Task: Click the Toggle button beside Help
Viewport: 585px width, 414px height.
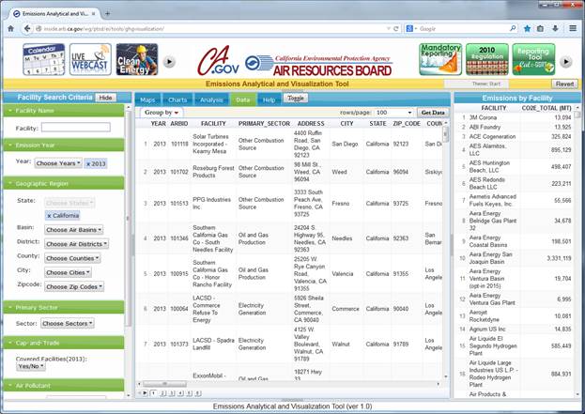Action: click(x=297, y=98)
